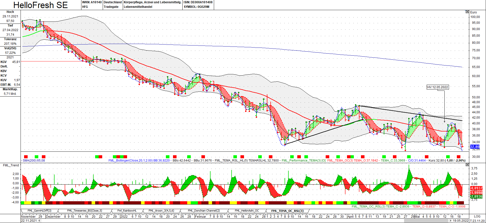The height and width of the screenshot is (223, 486).
Task: Click the HelloFresh SE chart title
Action: [x=41, y=5]
